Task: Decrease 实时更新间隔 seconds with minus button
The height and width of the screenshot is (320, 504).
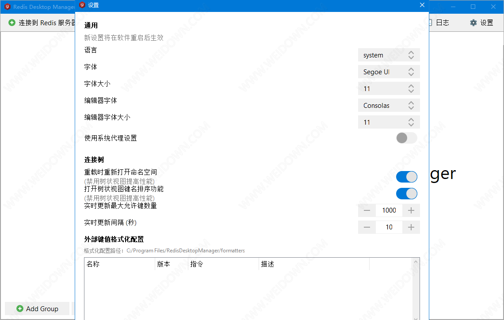Action: (x=367, y=227)
